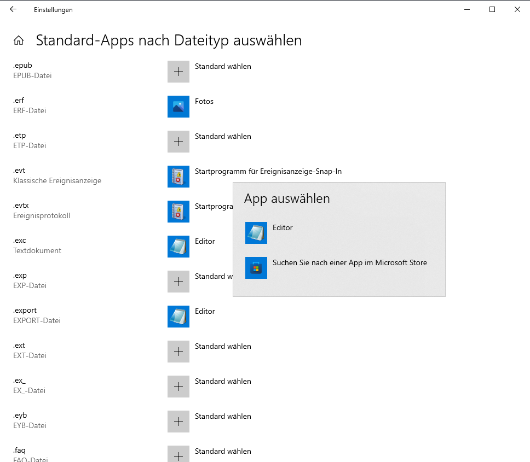Click the Standard-Apps nach Dateityp auswählen heading

point(169,40)
